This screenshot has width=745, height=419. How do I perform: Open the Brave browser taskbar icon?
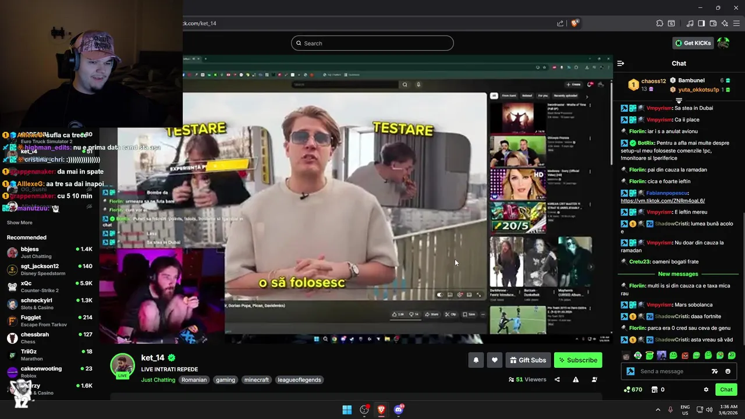tap(381, 410)
